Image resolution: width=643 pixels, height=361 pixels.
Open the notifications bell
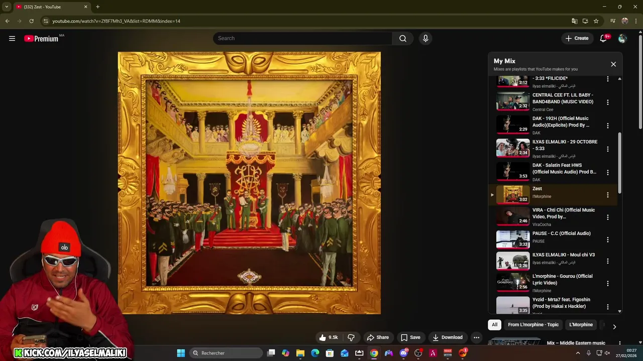tap(603, 39)
